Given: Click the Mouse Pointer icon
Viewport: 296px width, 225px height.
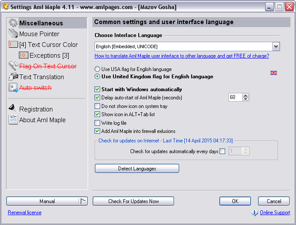Looking at the screenshot, I should 13,34.
